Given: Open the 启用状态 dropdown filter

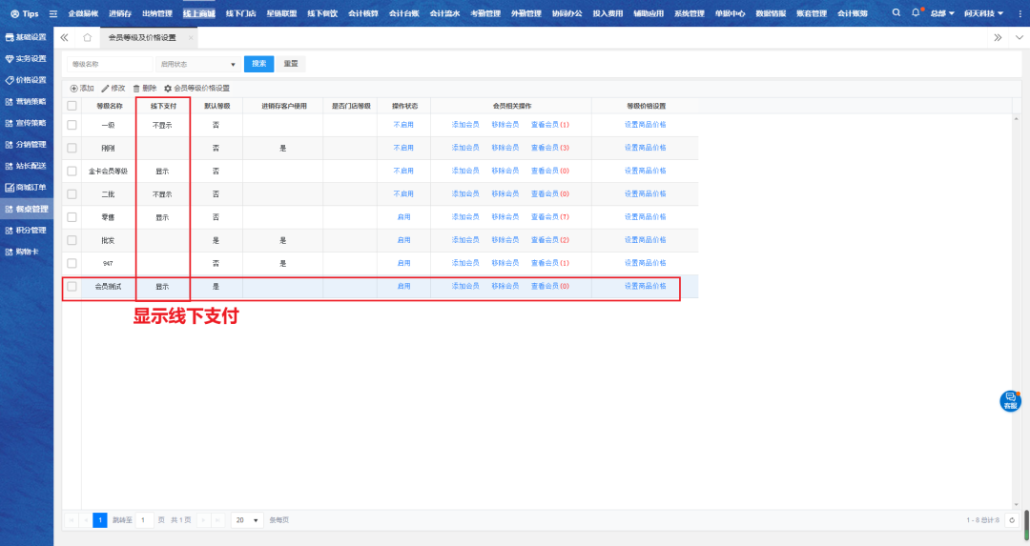Looking at the screenshot, I should click(198, 64).
